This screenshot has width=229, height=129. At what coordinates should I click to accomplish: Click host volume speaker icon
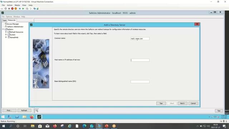[x=208, y=126]
